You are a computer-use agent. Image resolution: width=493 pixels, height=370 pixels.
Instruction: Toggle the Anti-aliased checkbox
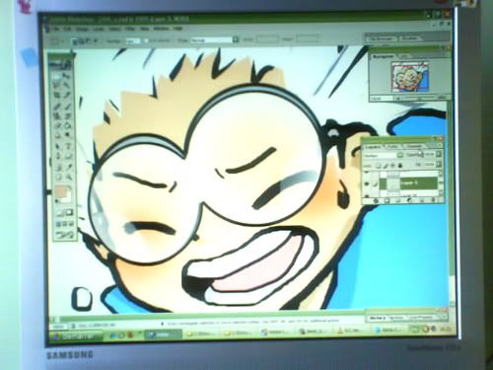click(147, 40)
